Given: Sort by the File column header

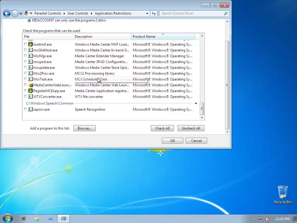Looking at the screenshot, I should [48, 36].
